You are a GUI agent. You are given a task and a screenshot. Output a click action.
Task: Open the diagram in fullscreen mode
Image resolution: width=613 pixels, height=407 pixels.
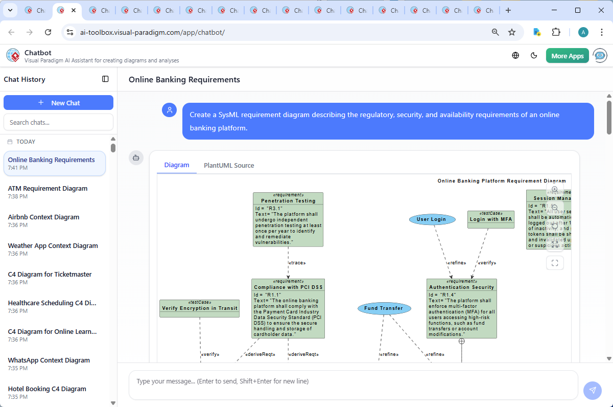tap(555, 262)
